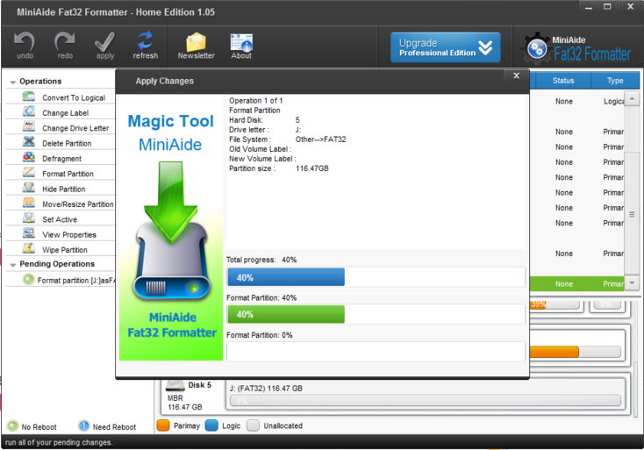Click the Status column header
The width and height of the screenshot is (644, 450).
[563, 81]
